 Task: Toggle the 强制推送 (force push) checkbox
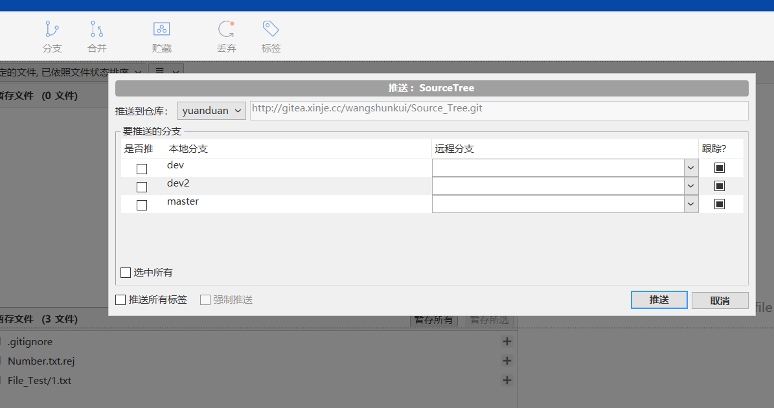[205, 299]
